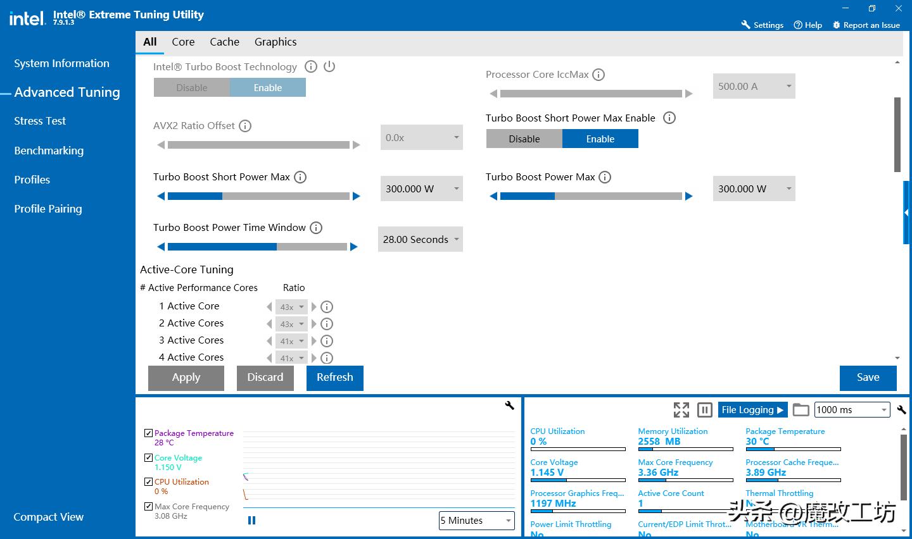Viewport: 912px width, 539px height.
Task: Click the power icon beside Intel Turbo Boost Technology
Action: pos(329,66)
